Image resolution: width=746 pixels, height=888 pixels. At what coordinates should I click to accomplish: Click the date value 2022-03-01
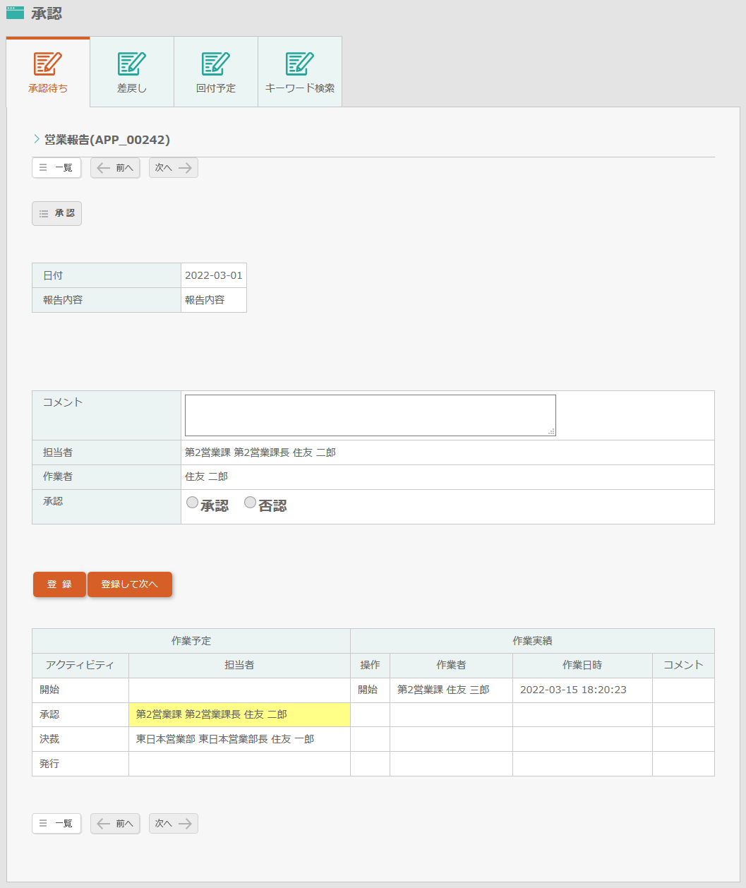pyautogui.click(x=214, y=275)
